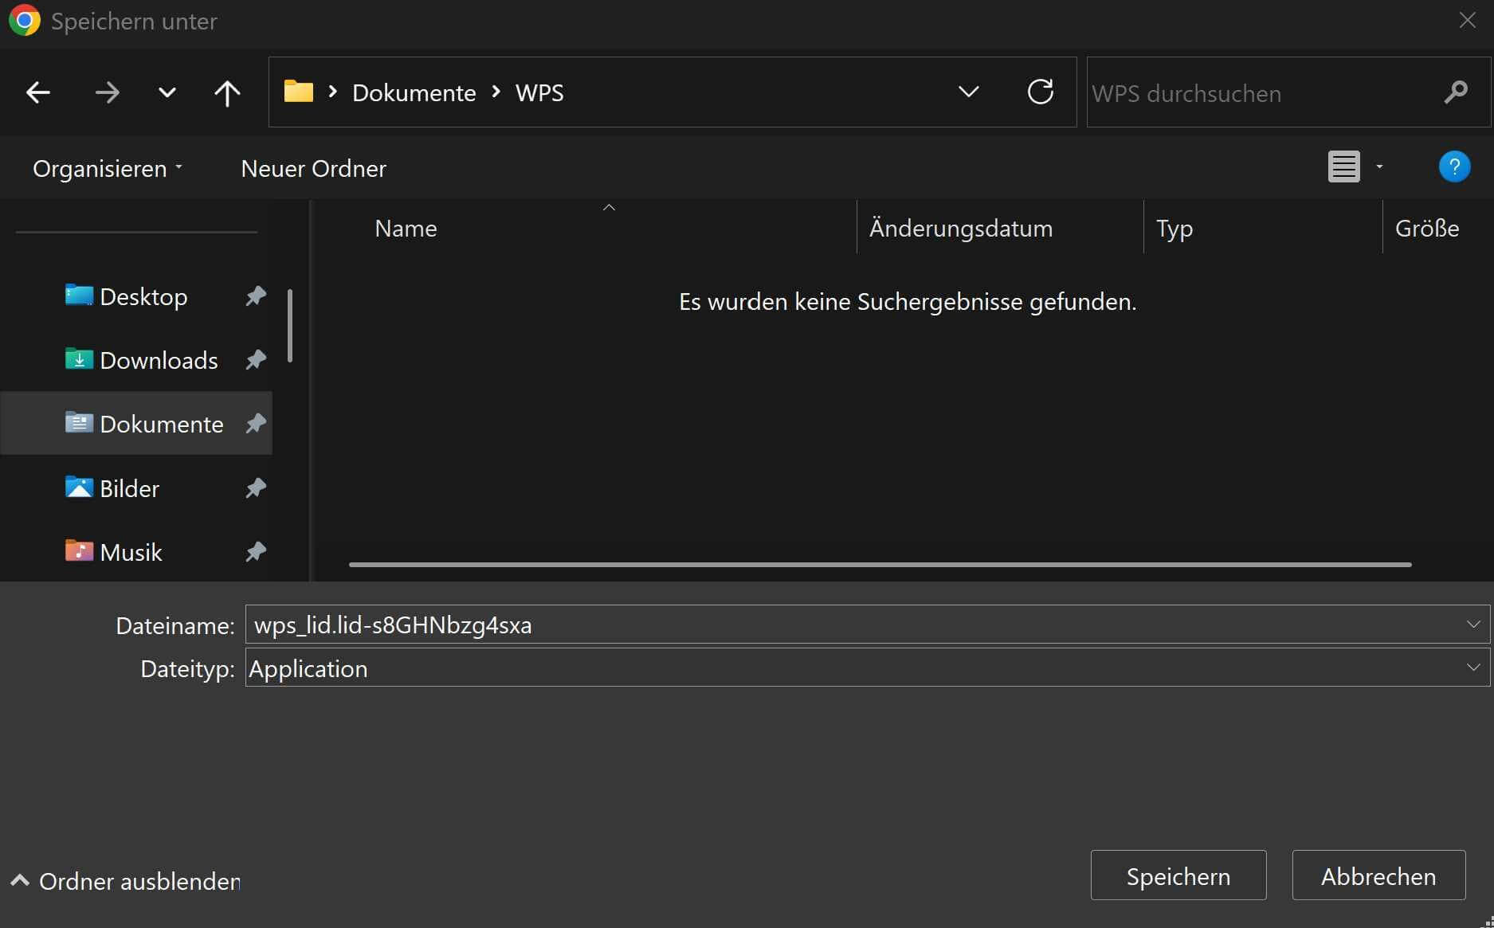Open the Dateityp dropdown list
The image size is (1494, 928).
(1473, 668)
